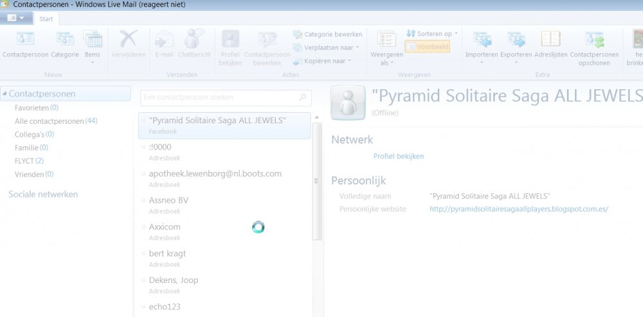Screen dimensions: 643x317
Task: Select Alle contactpersonen category
Action: pyautogui.click(x=56, y=121)
